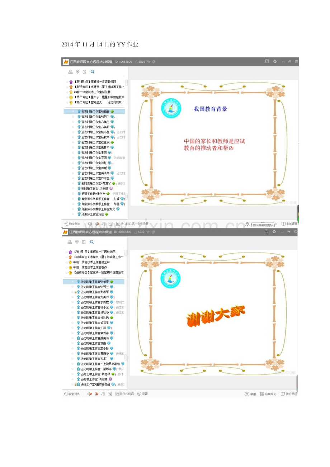Select user 逊志时敏工作室方美兰

pos(95,122)
